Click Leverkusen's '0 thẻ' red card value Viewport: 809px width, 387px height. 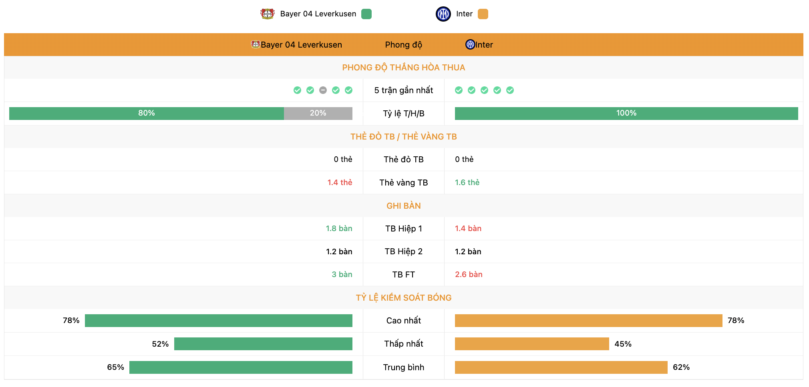pos(343,160)
